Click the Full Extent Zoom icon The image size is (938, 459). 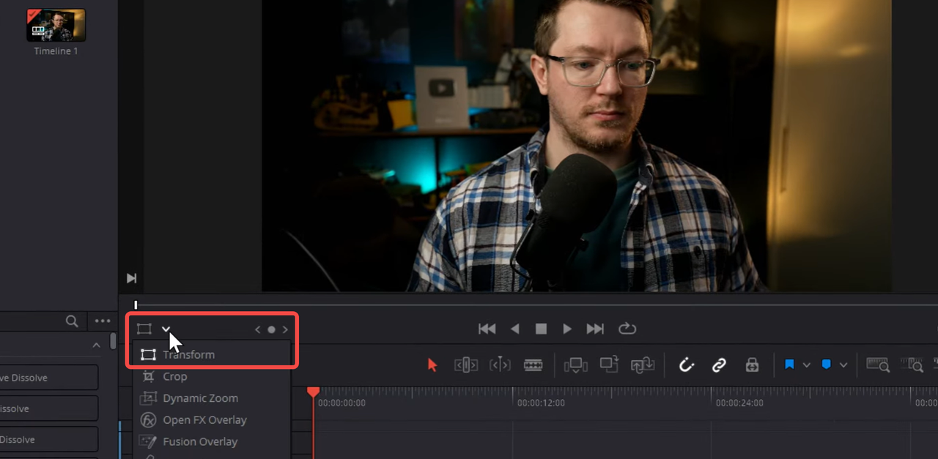(878, 365)
